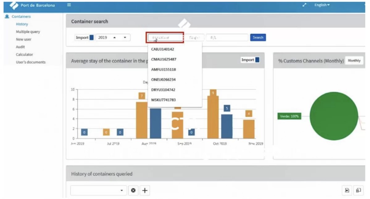Expand the 2019 year dropdown arrow

(125, 38)
